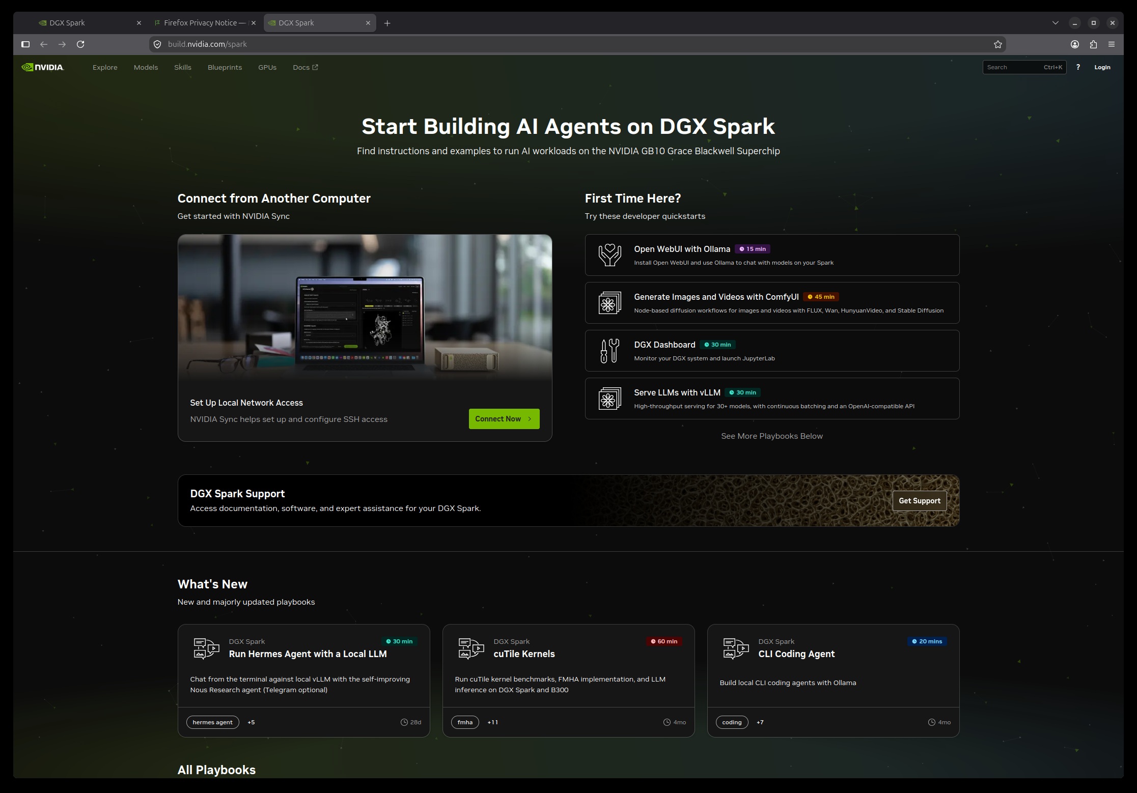Open the Firefox sidebar toggle icon
Viewport: 1137px width, 793px height.
point(25,44)
